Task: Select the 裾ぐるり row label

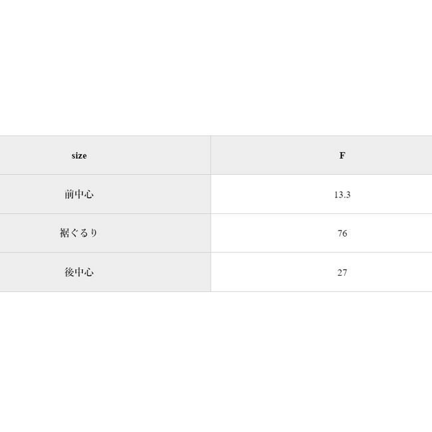Action: coord(79,233)
